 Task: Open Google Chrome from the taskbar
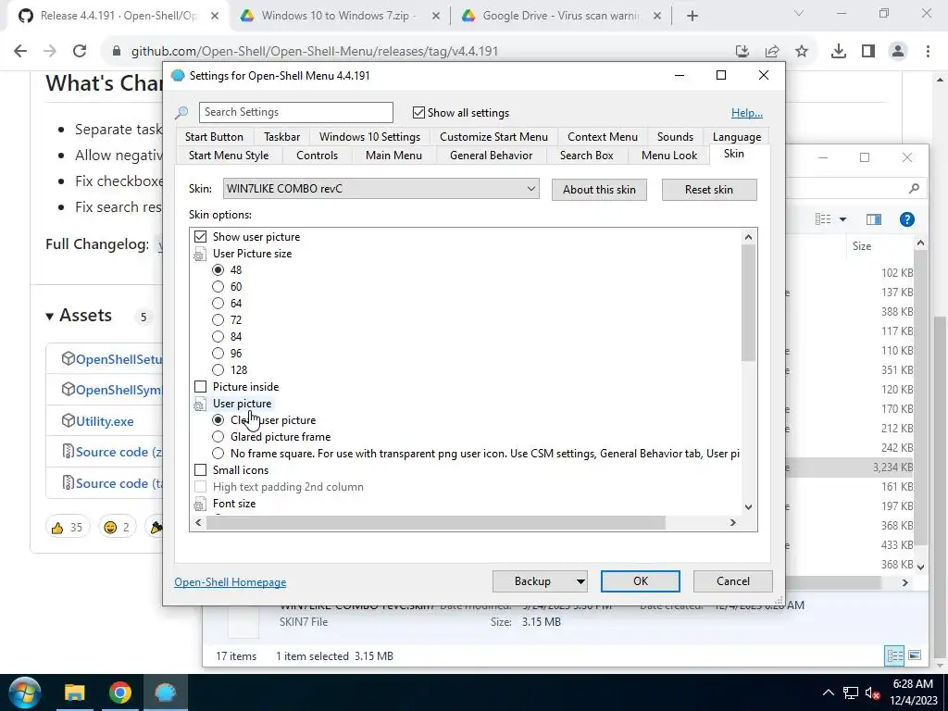click(x=120, y=692)
